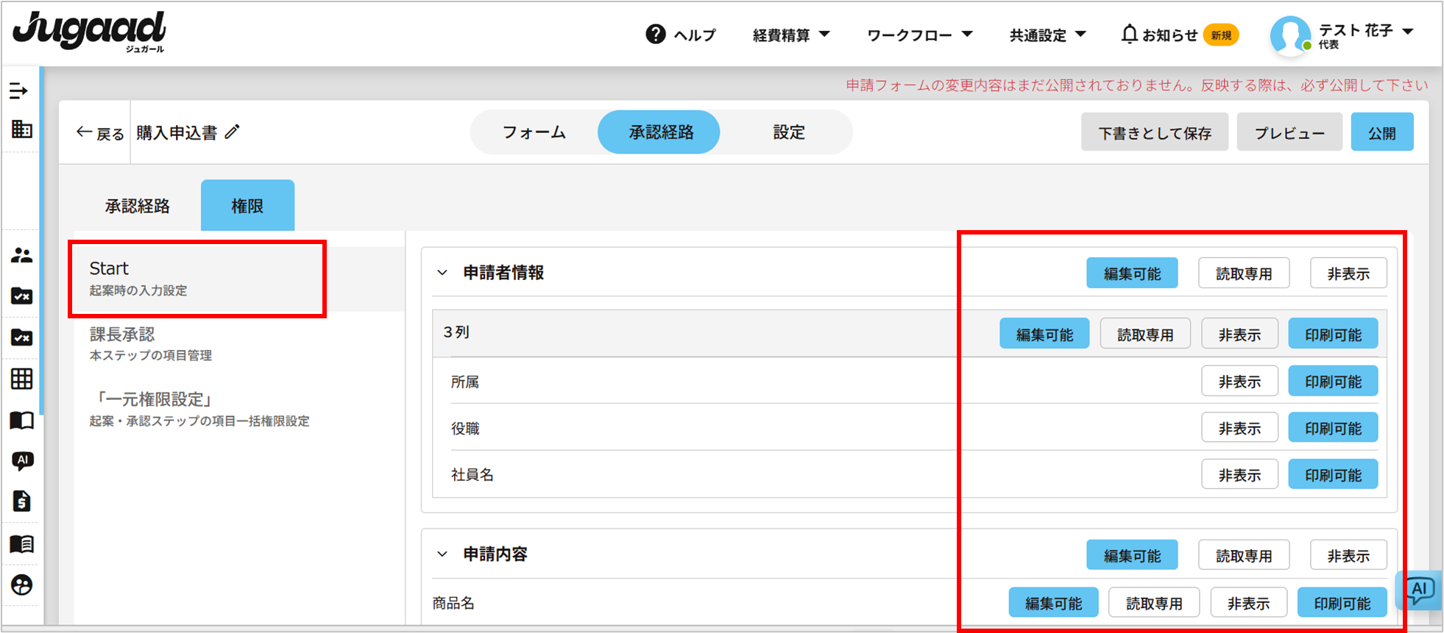
Task: Toggle 印刷可能 for the 所属 field
Action: tap(1332, 382)
